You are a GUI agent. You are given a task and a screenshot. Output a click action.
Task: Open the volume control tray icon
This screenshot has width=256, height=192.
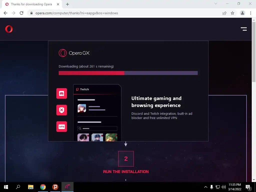pyautogui.click(x=224, y=187)
